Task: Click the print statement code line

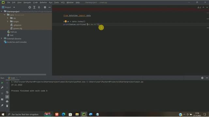Action: (x=81, y=24)
